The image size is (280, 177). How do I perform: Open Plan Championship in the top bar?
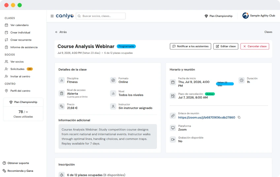tap(219, 16)
